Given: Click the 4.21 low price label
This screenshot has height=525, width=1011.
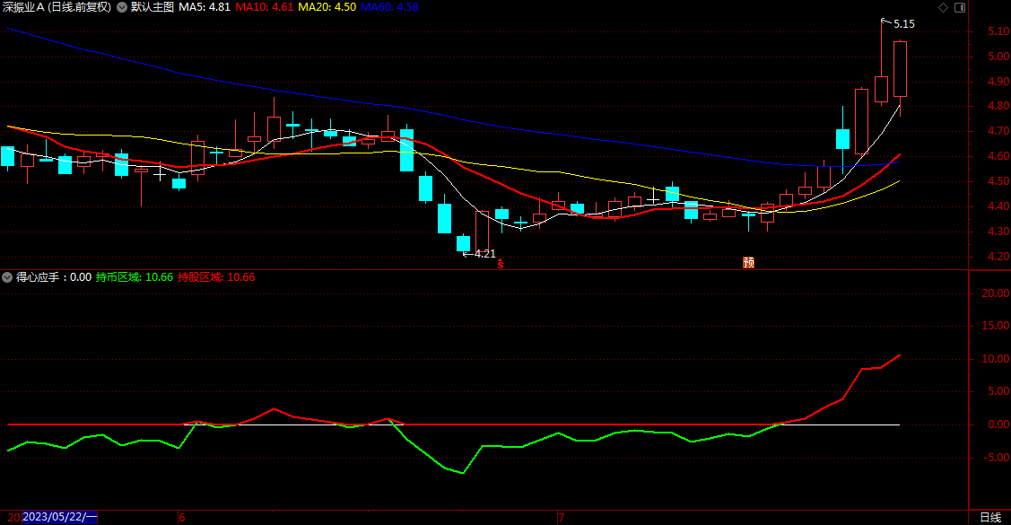Looking at the screenshot, I should [484, 254].
